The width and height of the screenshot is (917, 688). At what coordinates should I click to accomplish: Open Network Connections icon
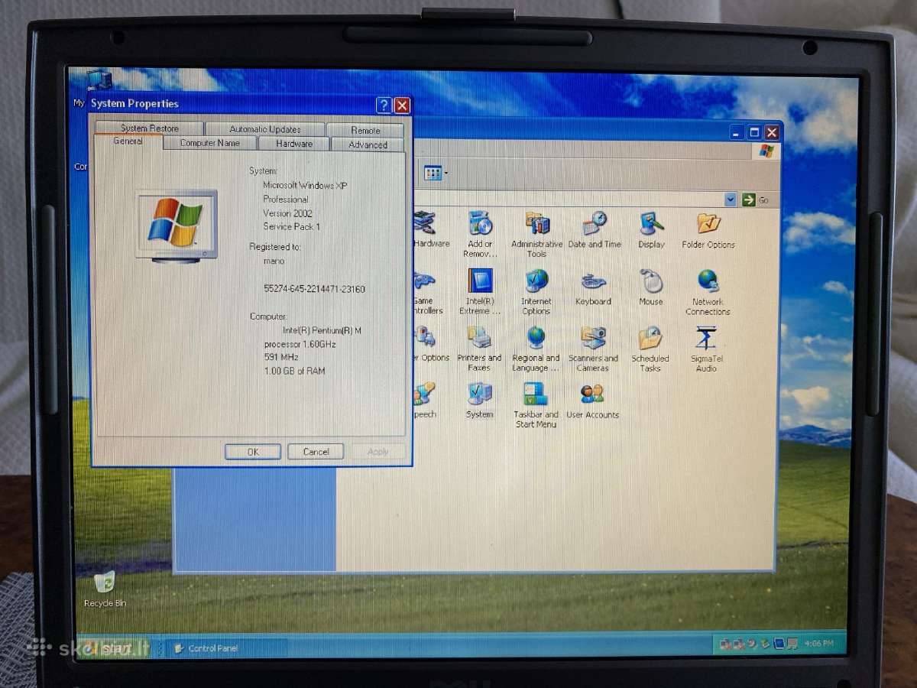click(708, 291)
